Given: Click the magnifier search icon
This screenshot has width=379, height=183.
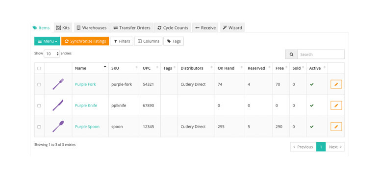Looking at the screenshot, I should tap(292, 54).
